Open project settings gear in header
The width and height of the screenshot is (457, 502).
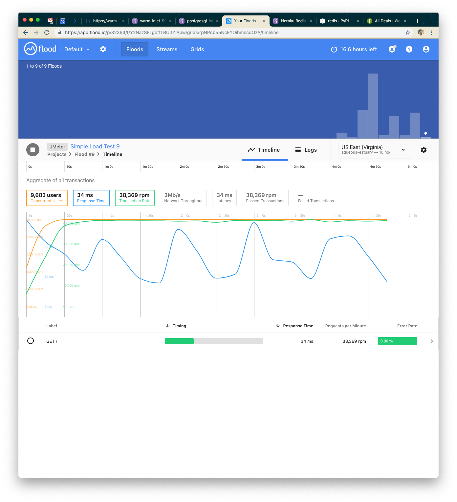point(103,49)
